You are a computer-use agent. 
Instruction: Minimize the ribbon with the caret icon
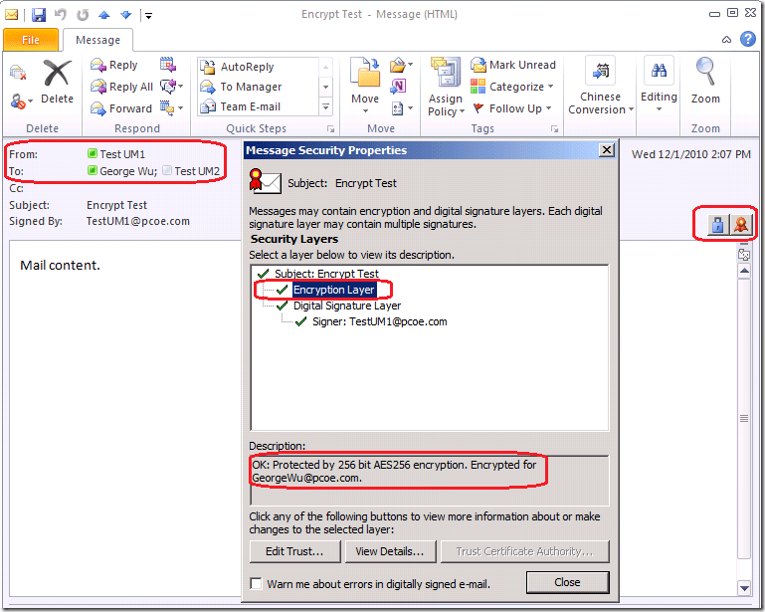pyautogui.click(x=726, y=40)
